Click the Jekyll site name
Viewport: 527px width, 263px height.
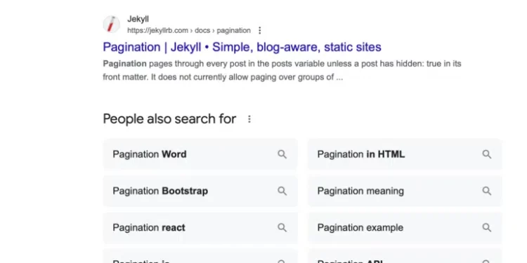coord(138,19)
